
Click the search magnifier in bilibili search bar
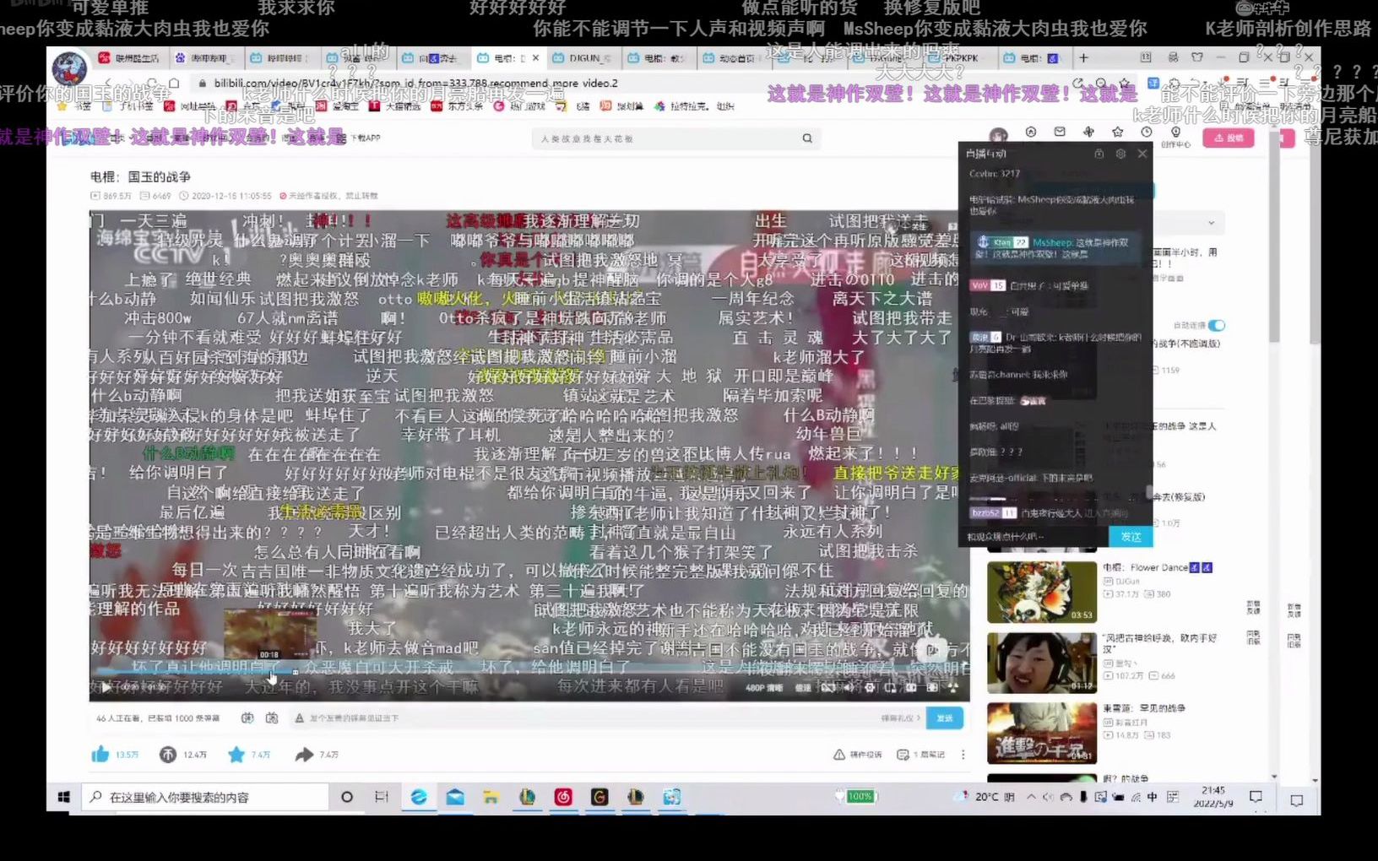[x=807, y=138]
